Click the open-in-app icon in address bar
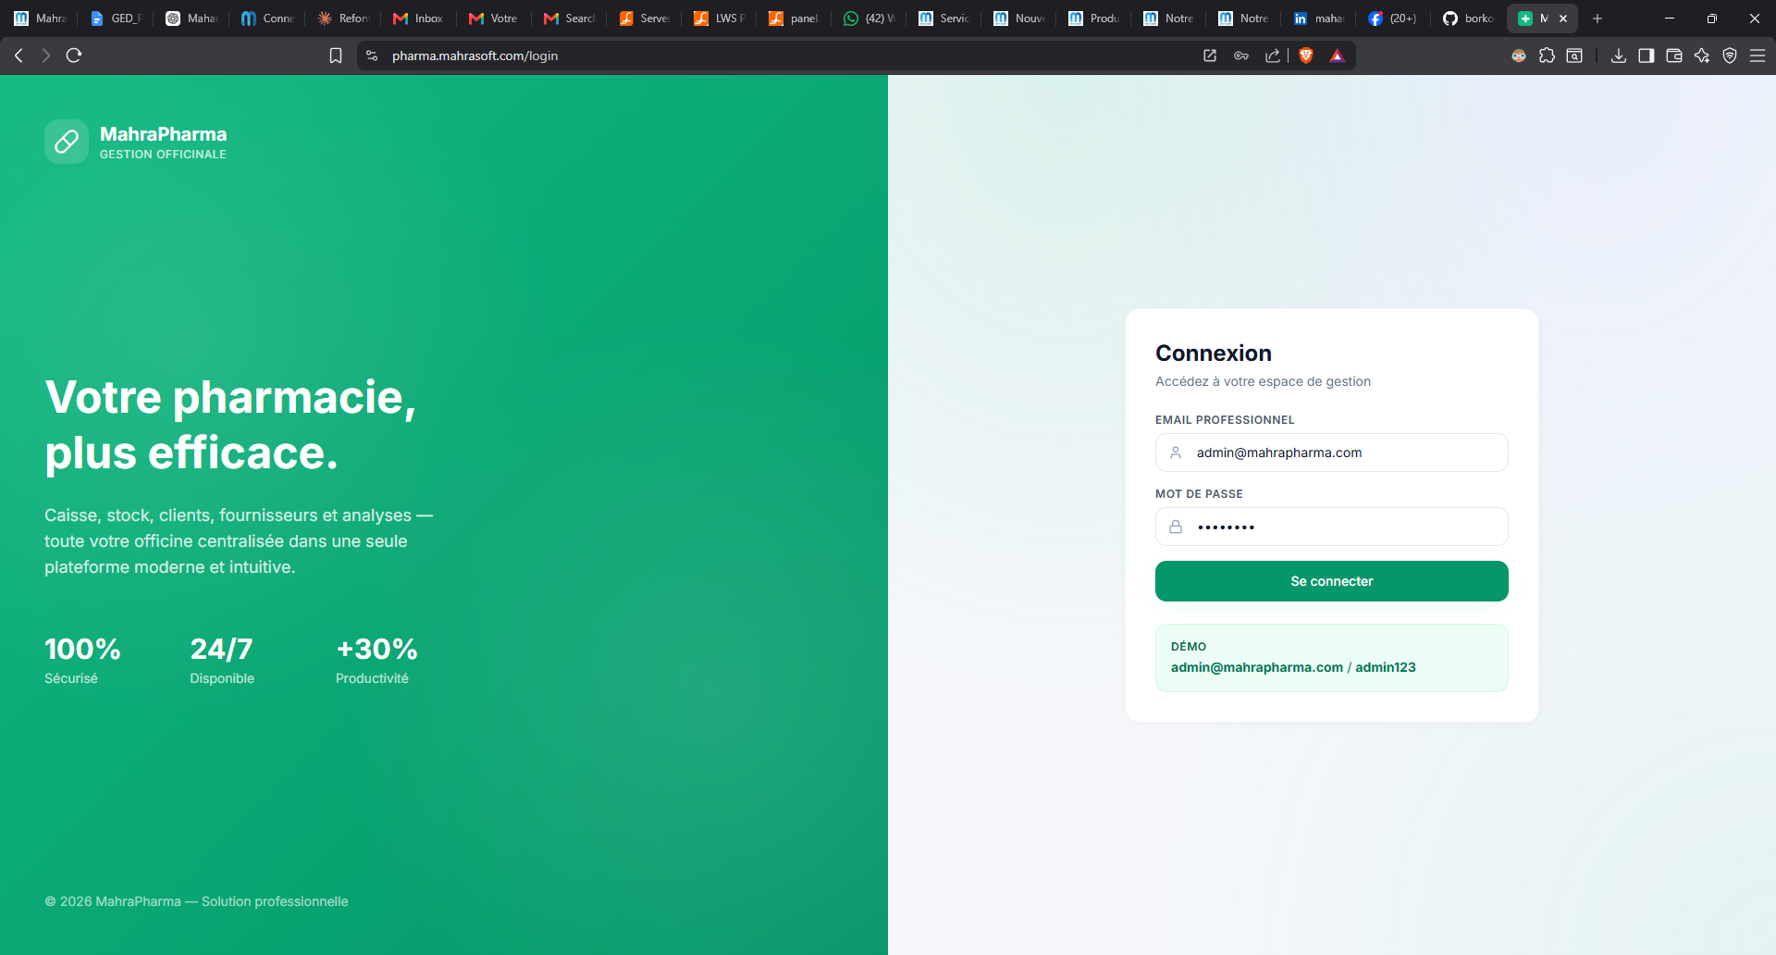The width and height of the screenshot is (1776, 955). [1210, 56]
